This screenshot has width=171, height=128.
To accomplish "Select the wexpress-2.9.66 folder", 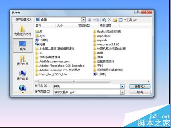I will (x=106, y=44).
